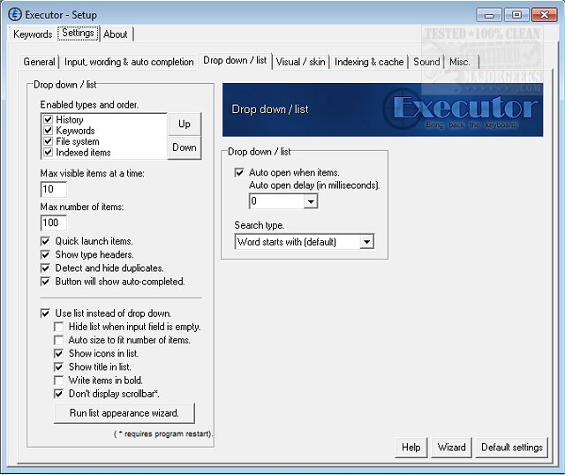
Task: Click Max visible items field
Action: point(53,189)
